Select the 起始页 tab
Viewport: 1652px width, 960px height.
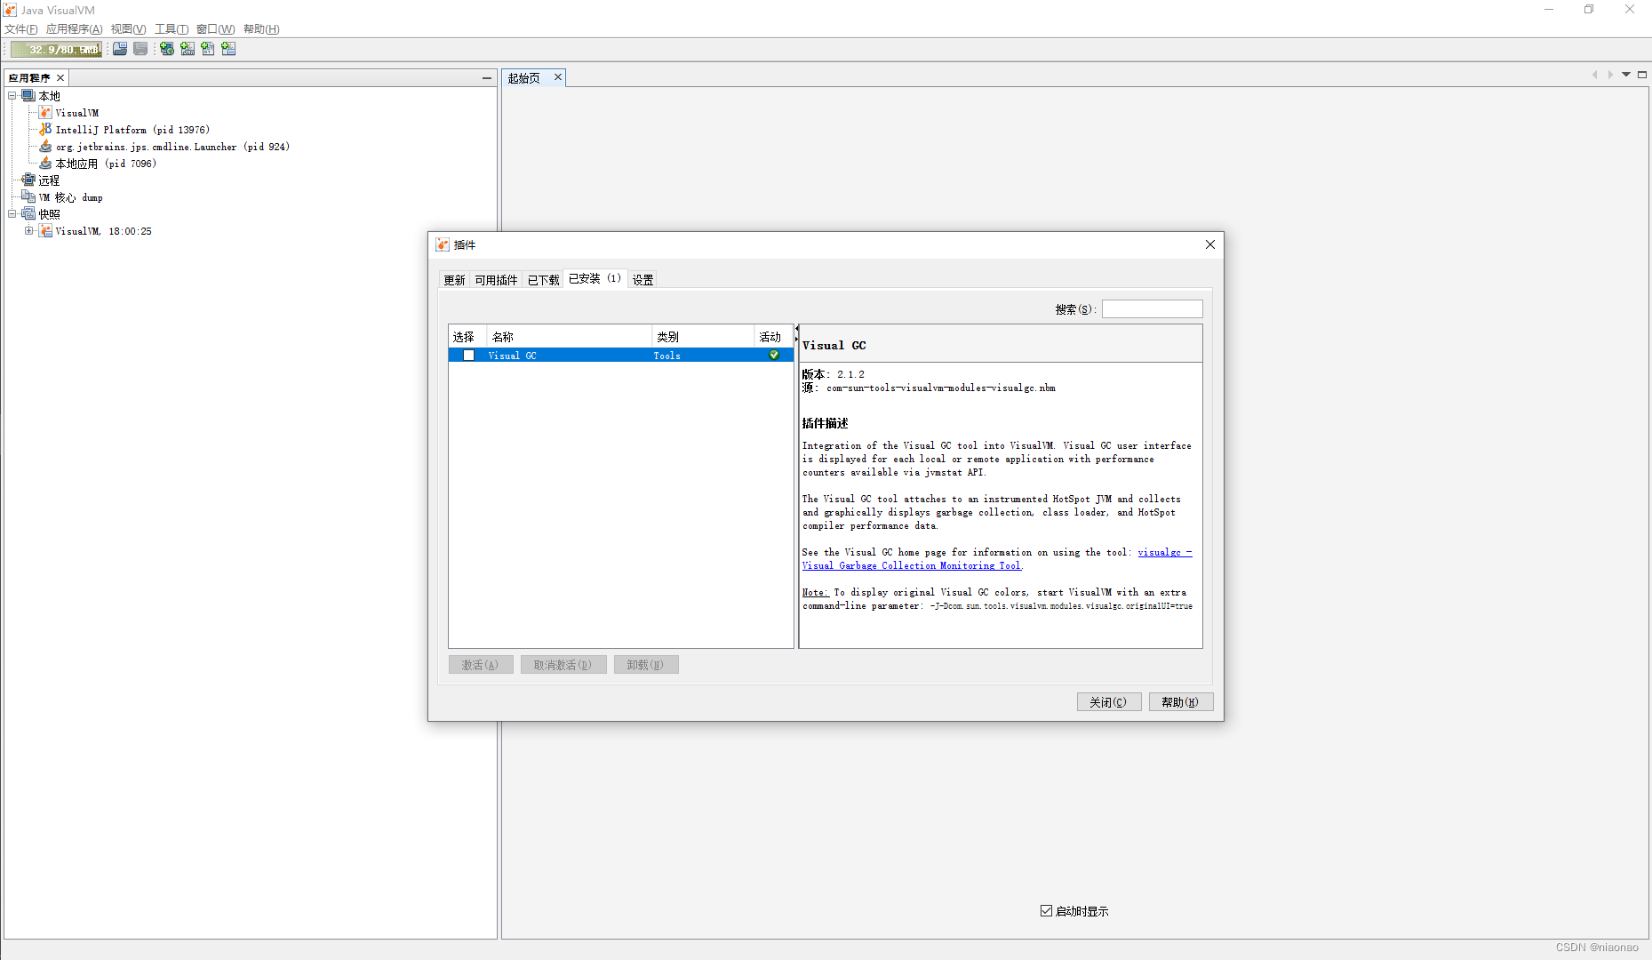pyautogui.click(x=524, y=78)
